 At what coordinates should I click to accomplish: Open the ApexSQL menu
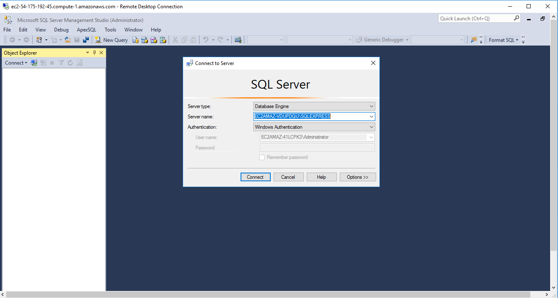tap(86, 29)
